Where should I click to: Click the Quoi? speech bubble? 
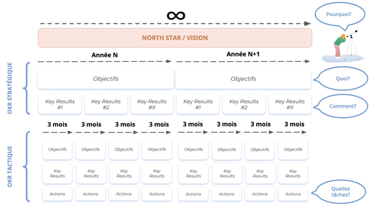341,79
